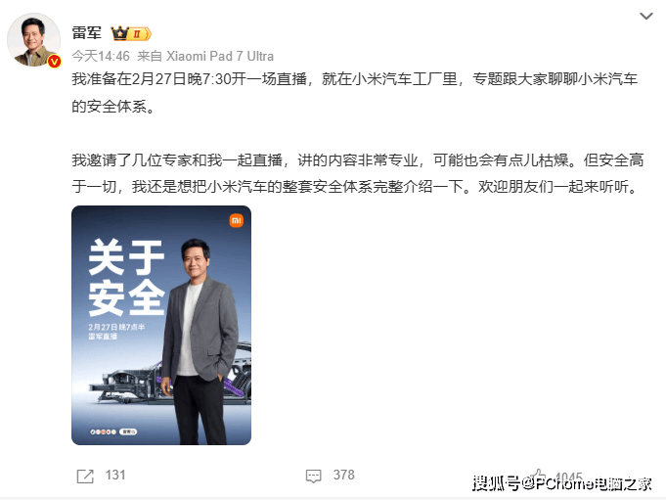Click the comment count 378

coord(344,475)
